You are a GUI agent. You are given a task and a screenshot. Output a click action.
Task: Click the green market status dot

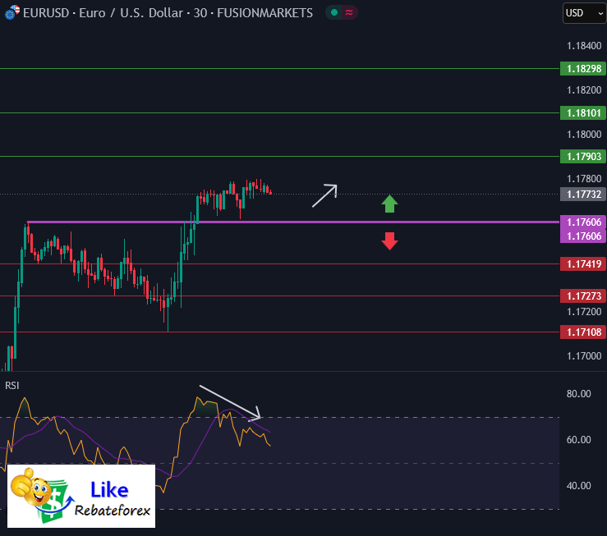334,13
